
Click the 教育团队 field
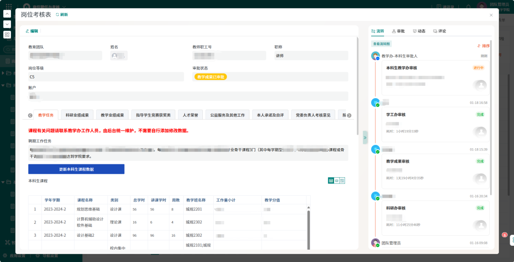(65, 56)
